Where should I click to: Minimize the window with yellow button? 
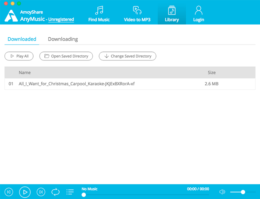tap(12, 3)
